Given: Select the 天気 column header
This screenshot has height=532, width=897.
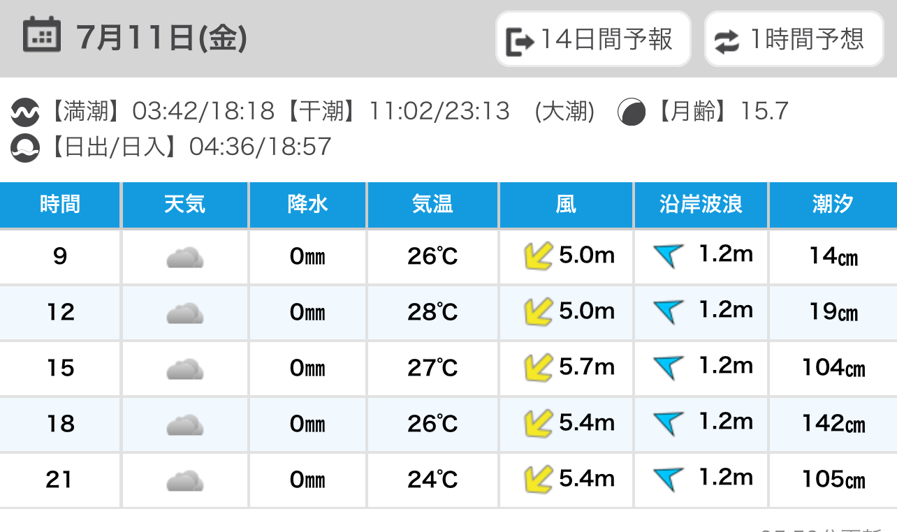Looking at the screenshot, I should pyautogui.click(x=185, y=205).
